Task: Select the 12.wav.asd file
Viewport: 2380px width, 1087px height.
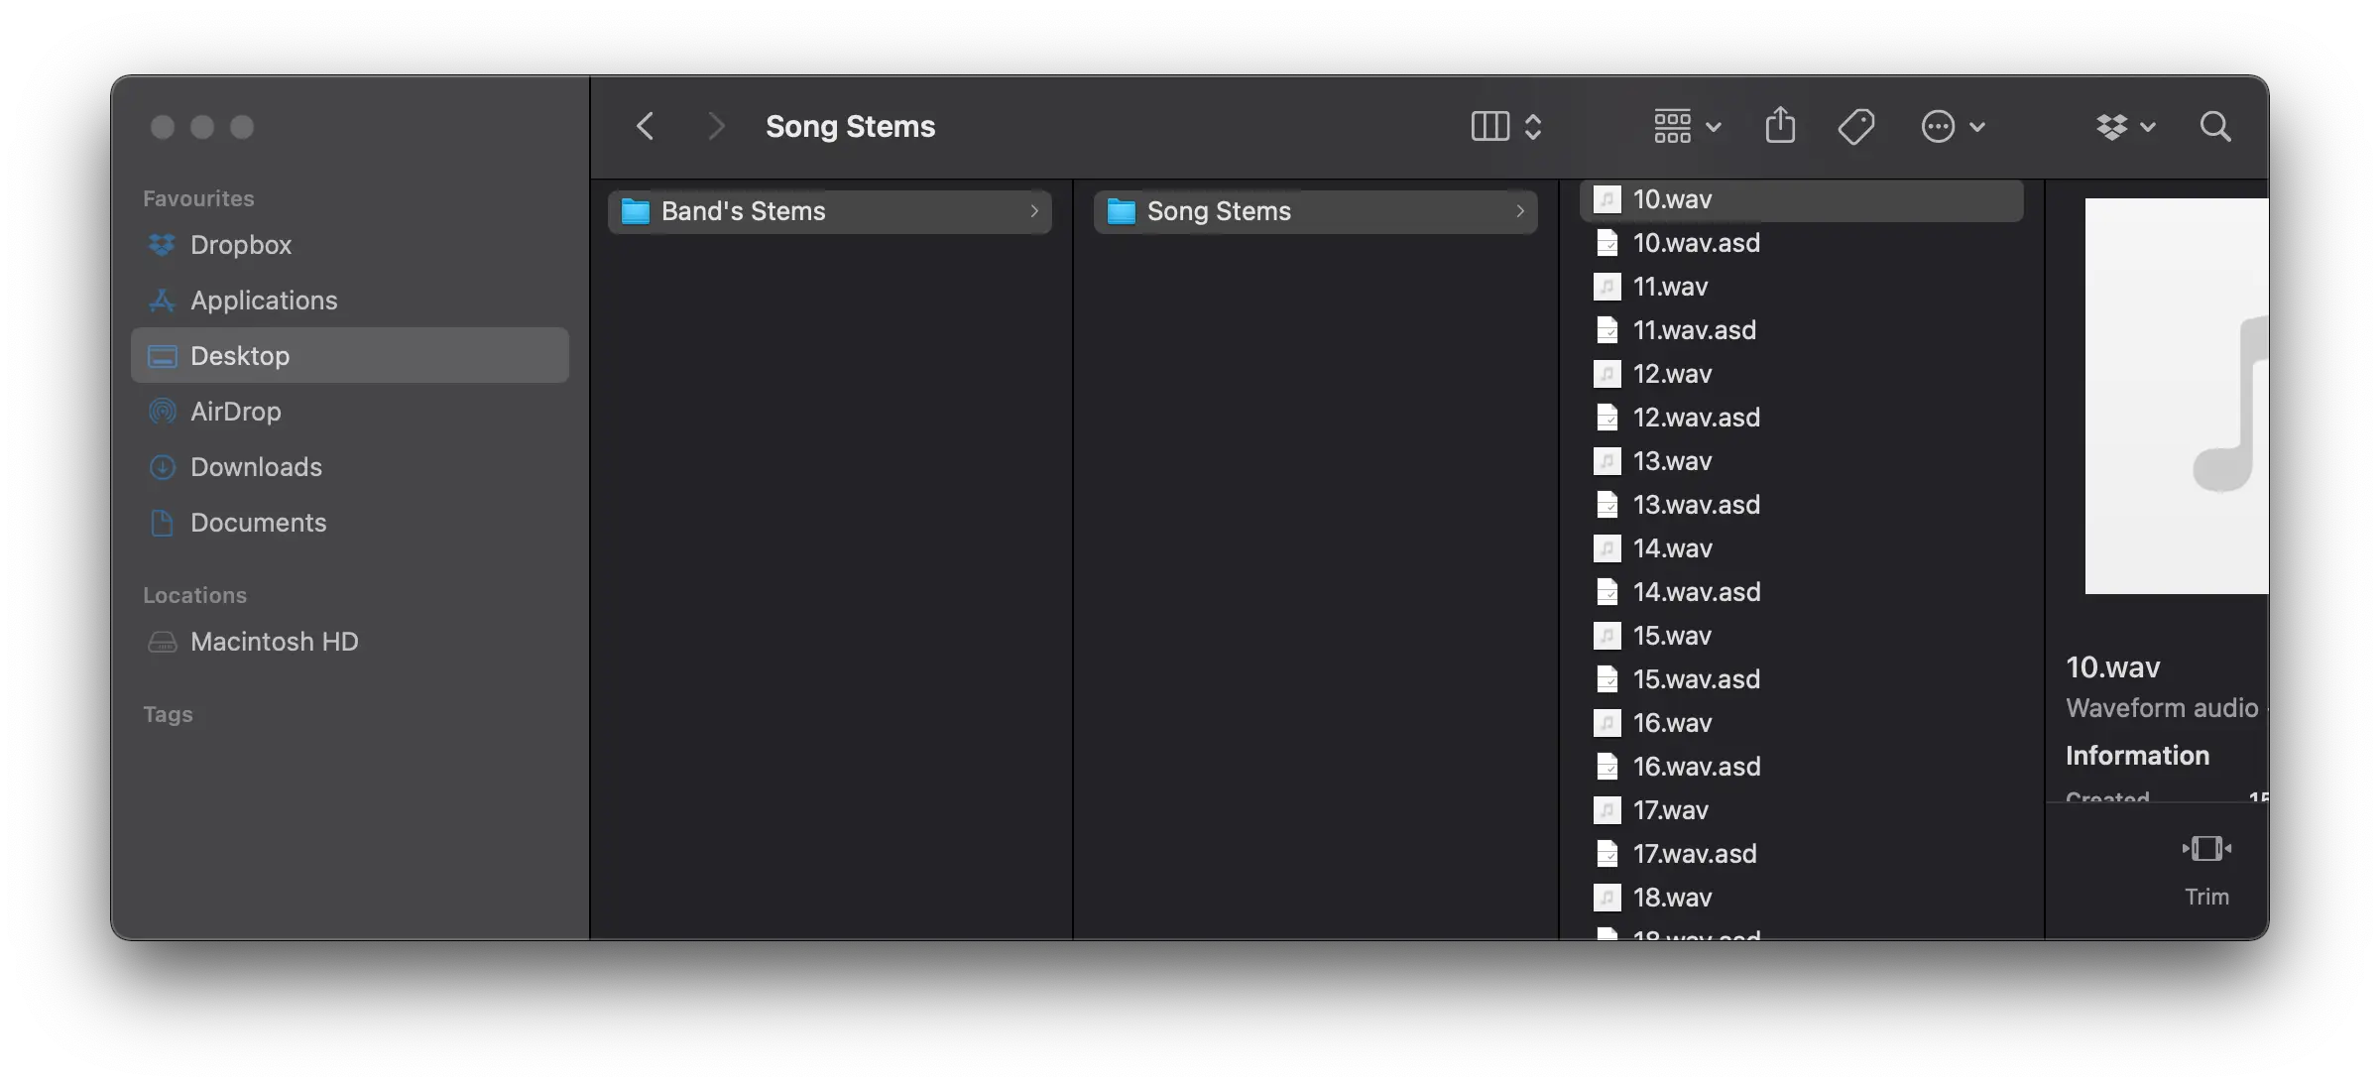Action: tap(1696, 418)
